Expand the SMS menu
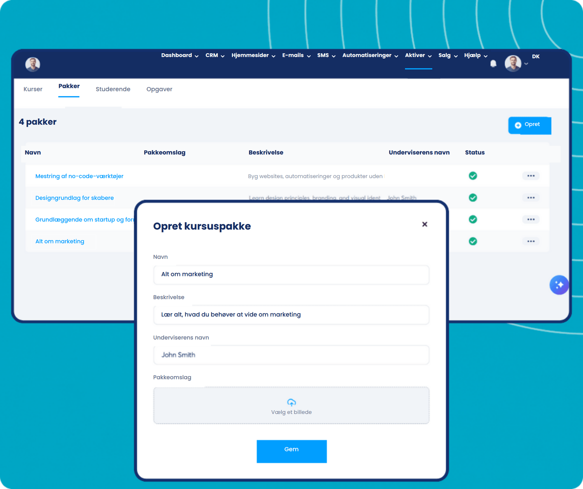Image resolution: width=583 pixels, height=489 pixels. point(326,55)
